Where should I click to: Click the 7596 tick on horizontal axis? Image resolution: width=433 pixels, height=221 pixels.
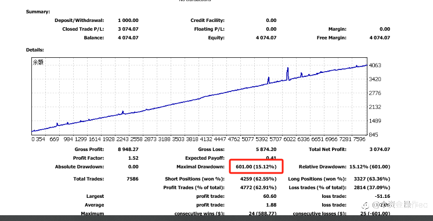[x=359, y=139]
